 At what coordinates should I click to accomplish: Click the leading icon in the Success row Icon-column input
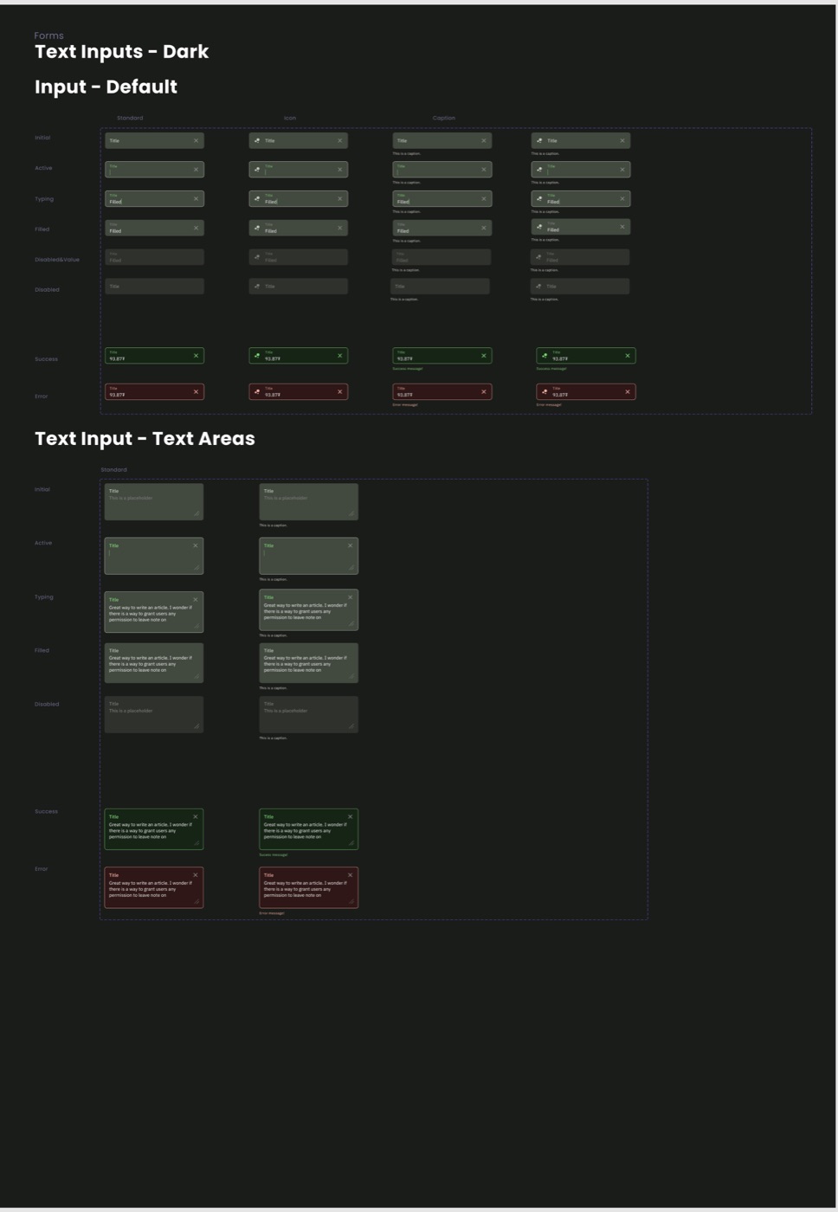(257, 356)
